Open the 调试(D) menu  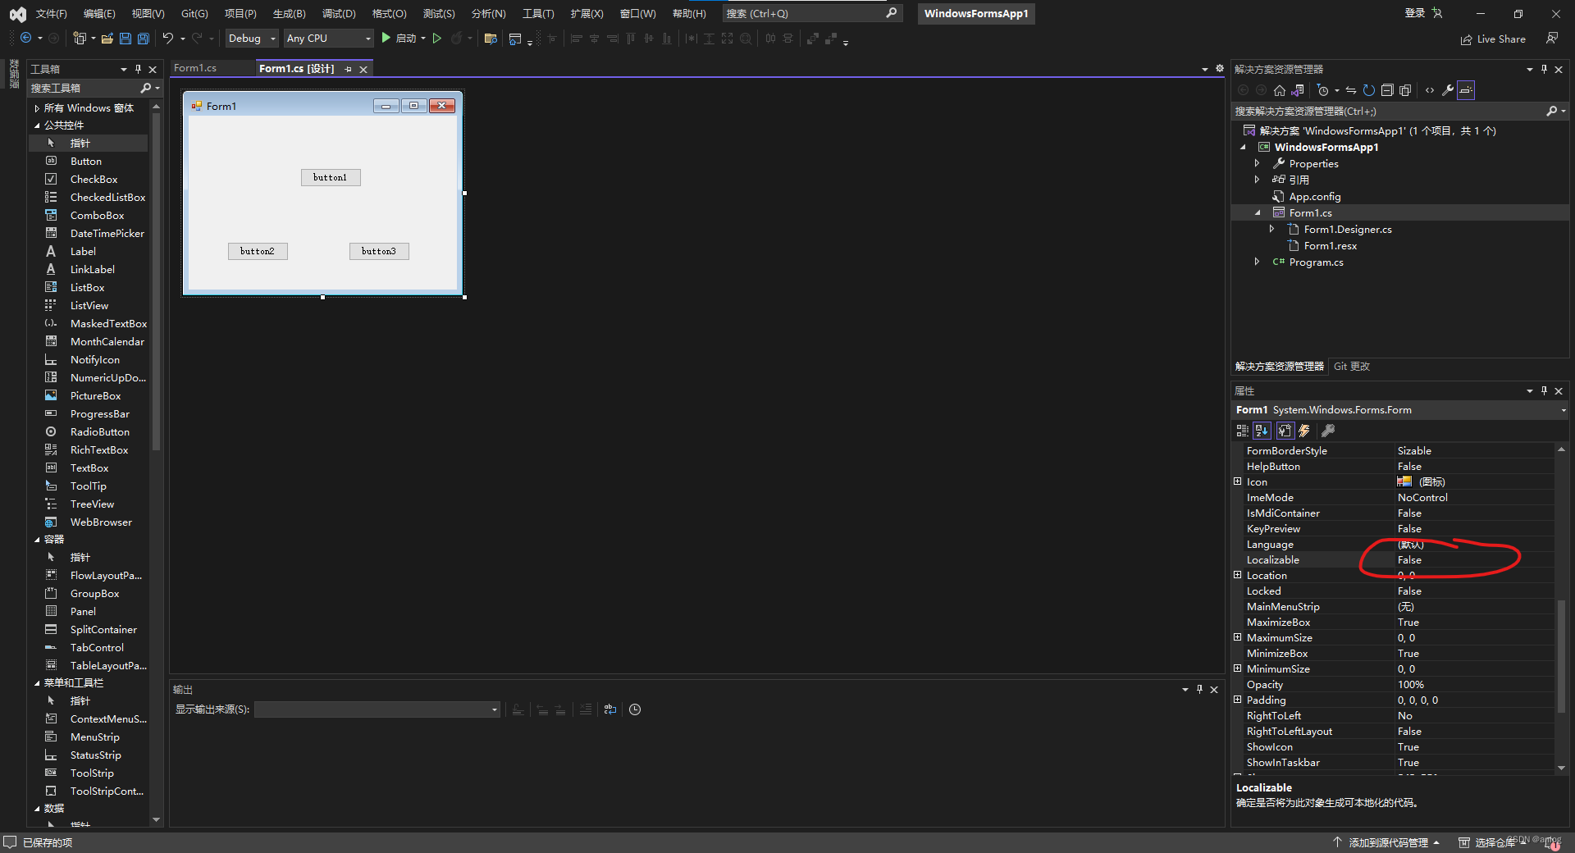[339, 14]
